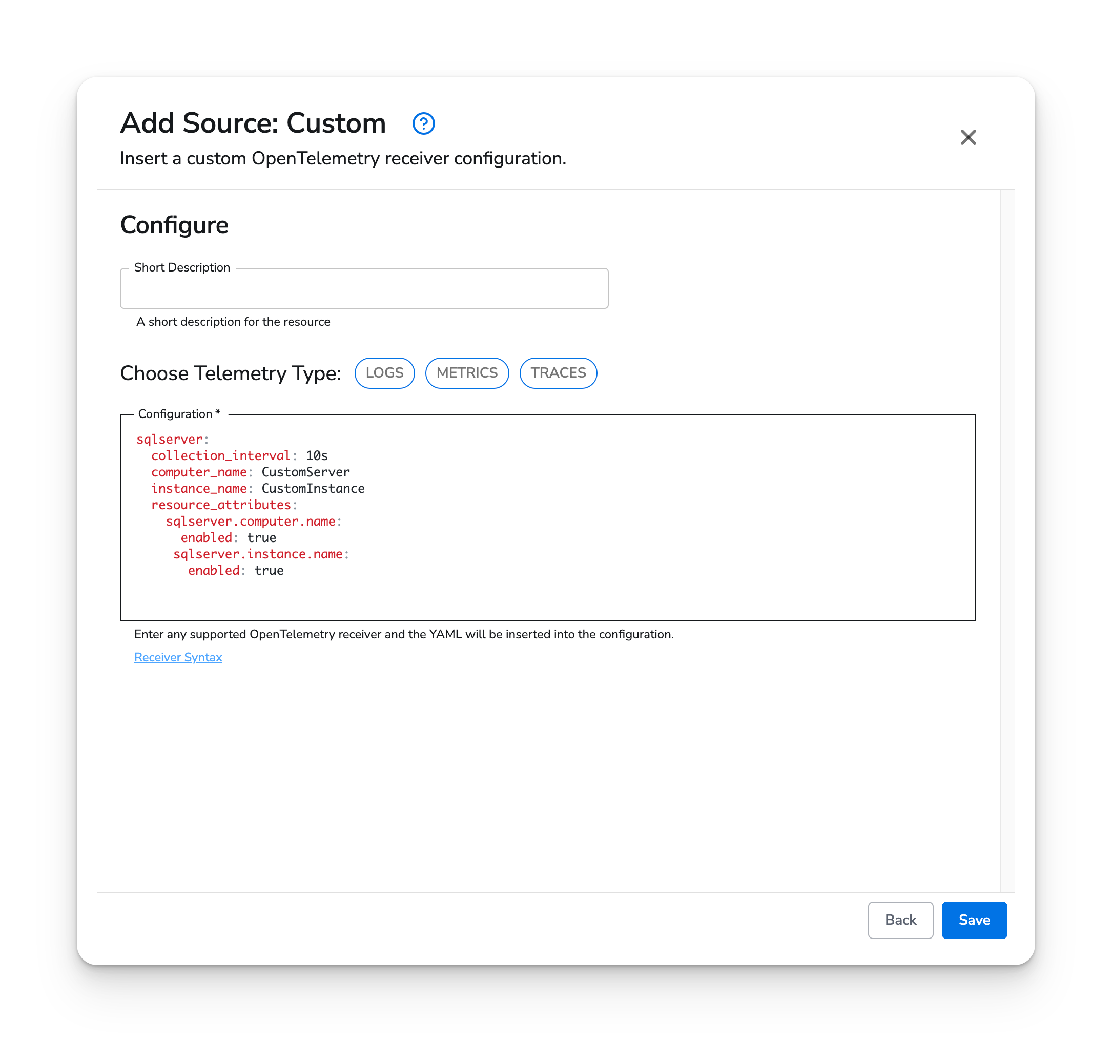
Task: Open the Receiver Syntax link
Action: click(x=178, y=657)
